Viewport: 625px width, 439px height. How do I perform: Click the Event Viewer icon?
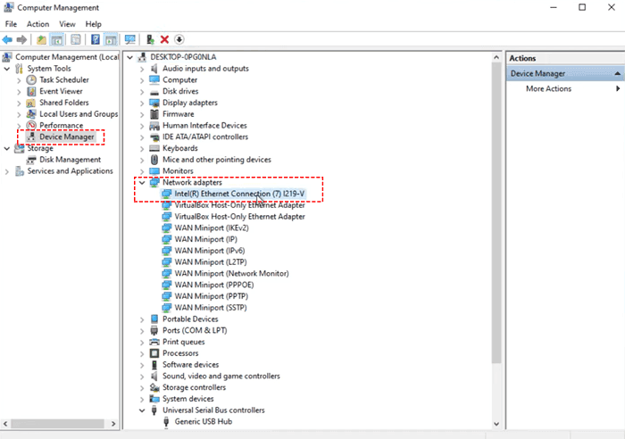coord(31,91)
